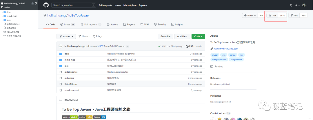The image size is (313, 120).
Task: Open the toBeTopJavaer repository link
Action: click(x=79, y=15)
